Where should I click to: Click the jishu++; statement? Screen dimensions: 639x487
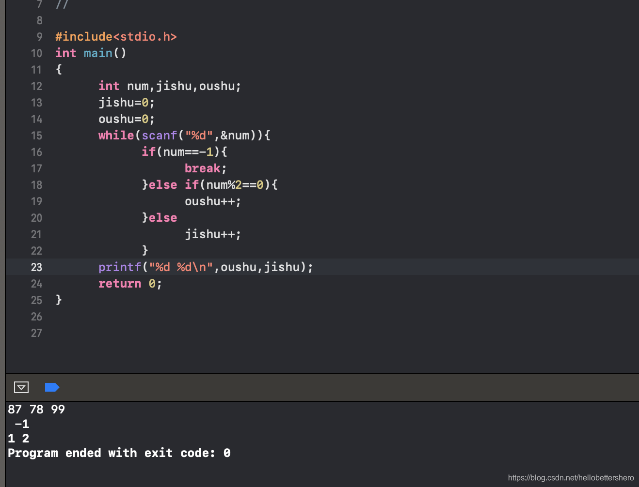click(213, 234)
